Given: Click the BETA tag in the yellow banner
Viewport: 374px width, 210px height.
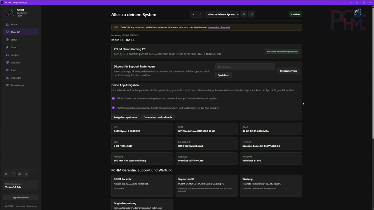Looking at the screenshot, I should 116,27.
